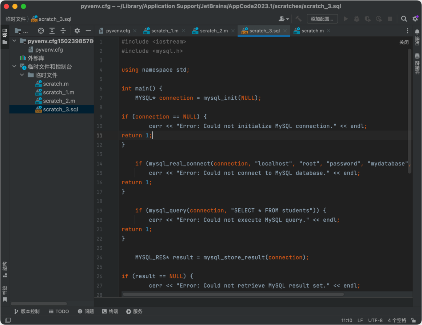Screen dimensions: 422x325
Task: Close the pyvenv.cfg tab
Action: [x=135, y=31]
